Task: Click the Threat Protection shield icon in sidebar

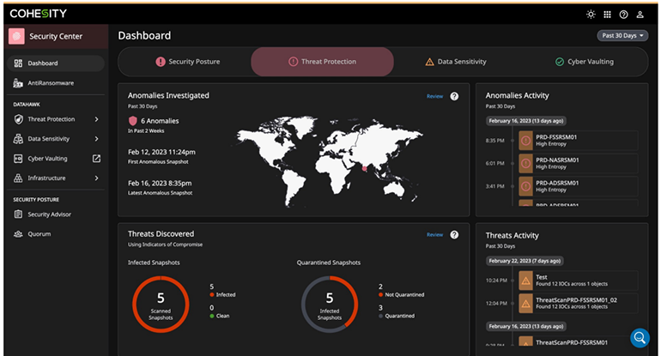Action: coord(18,119)
